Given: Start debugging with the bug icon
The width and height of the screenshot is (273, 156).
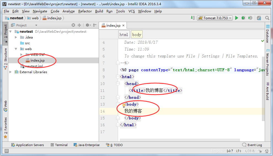Looking at the screenshot, I should point(243,18).
